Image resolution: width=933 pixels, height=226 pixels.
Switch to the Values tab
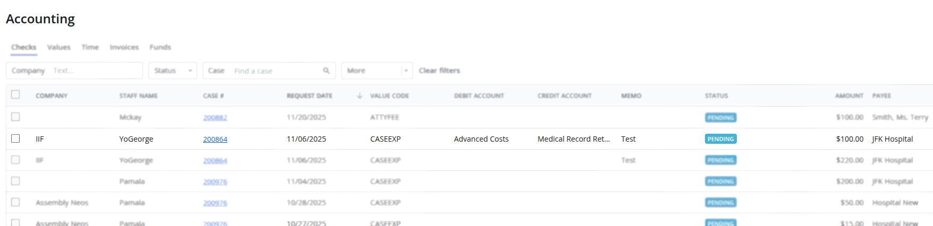point(58,47)
